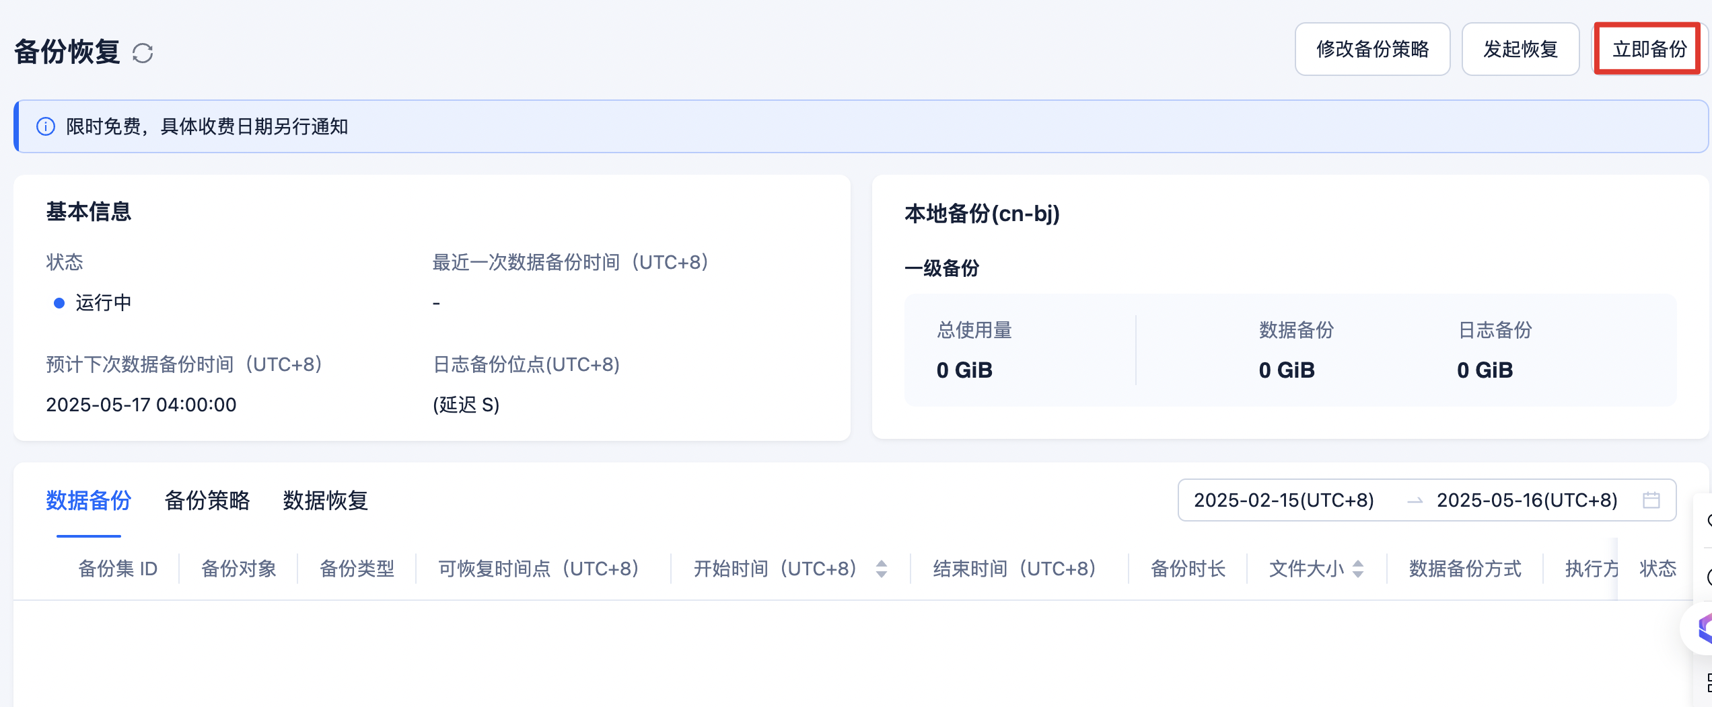Switch to the 数据恢复 tab
Viewport: 1712px width, 707px height.
(x=325, y=501)
